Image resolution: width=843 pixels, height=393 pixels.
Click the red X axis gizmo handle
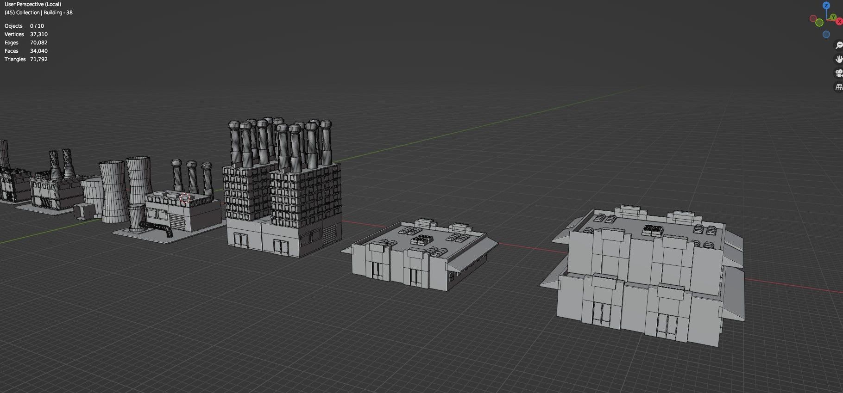839,21
